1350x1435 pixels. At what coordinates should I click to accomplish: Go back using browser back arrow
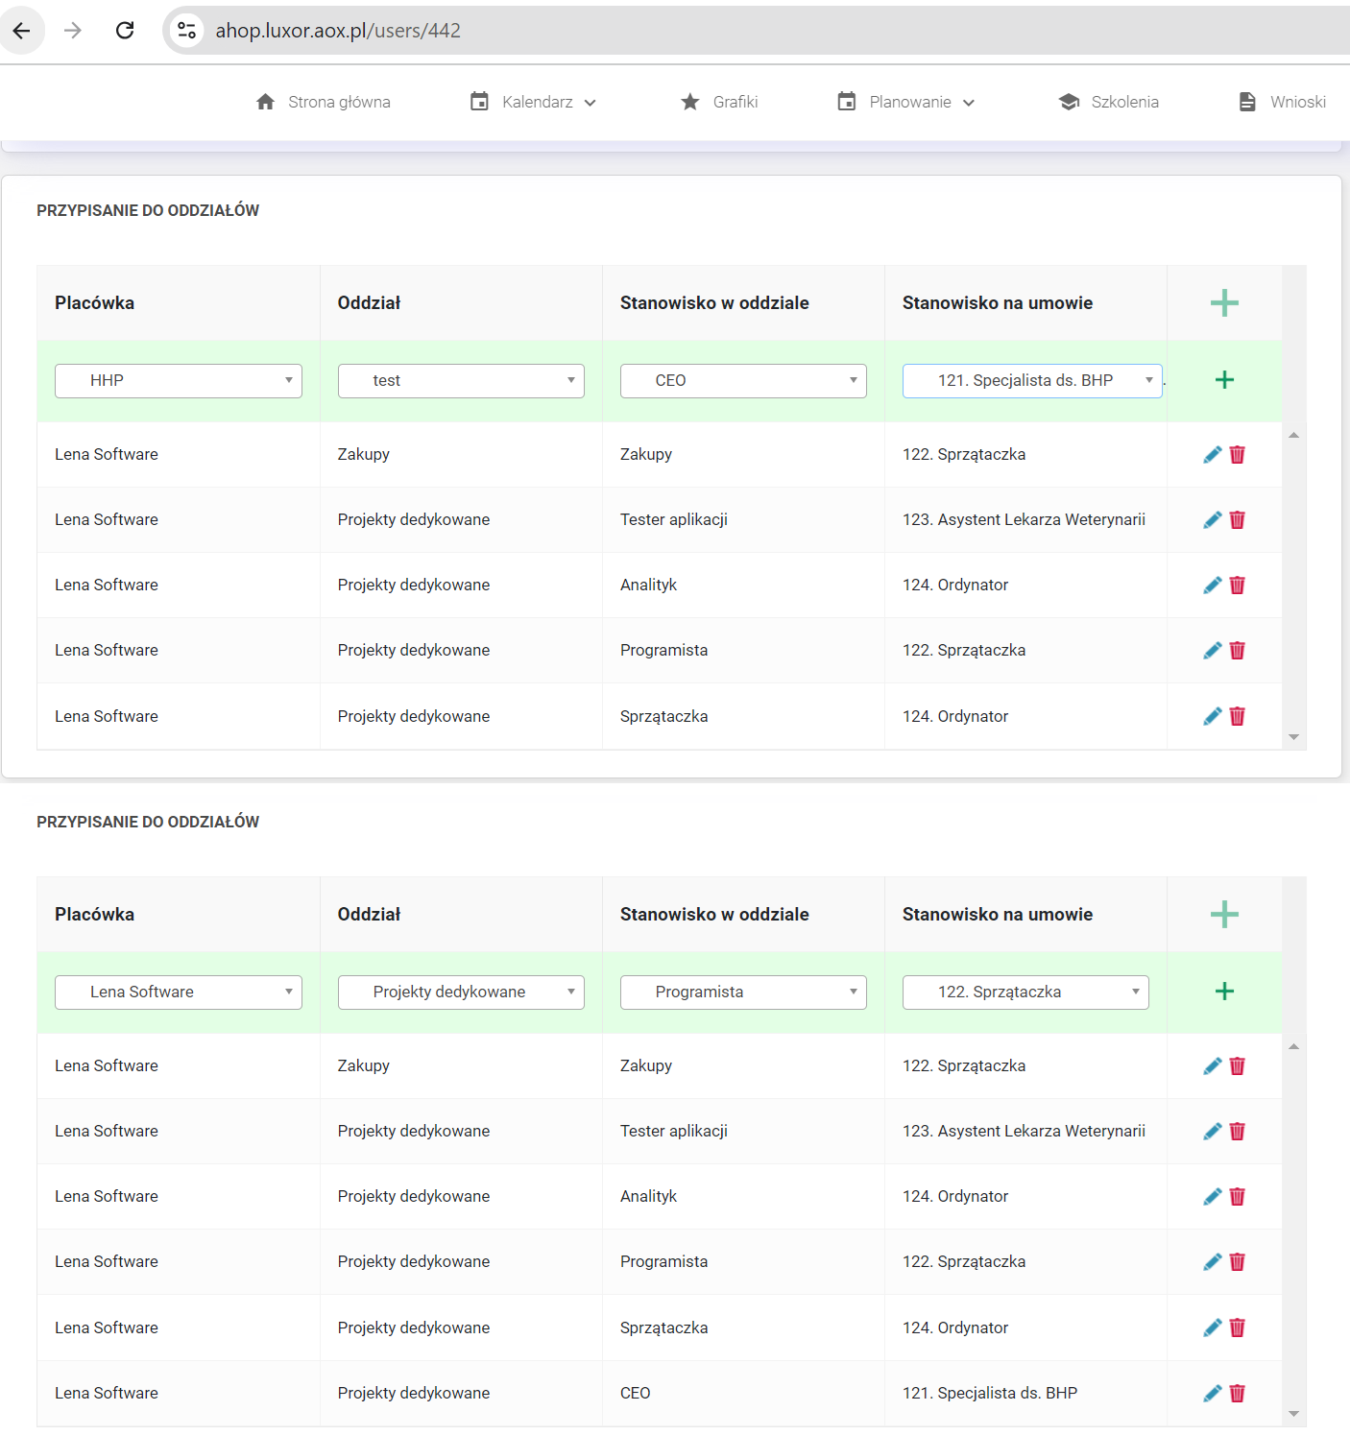click(21, 31)
